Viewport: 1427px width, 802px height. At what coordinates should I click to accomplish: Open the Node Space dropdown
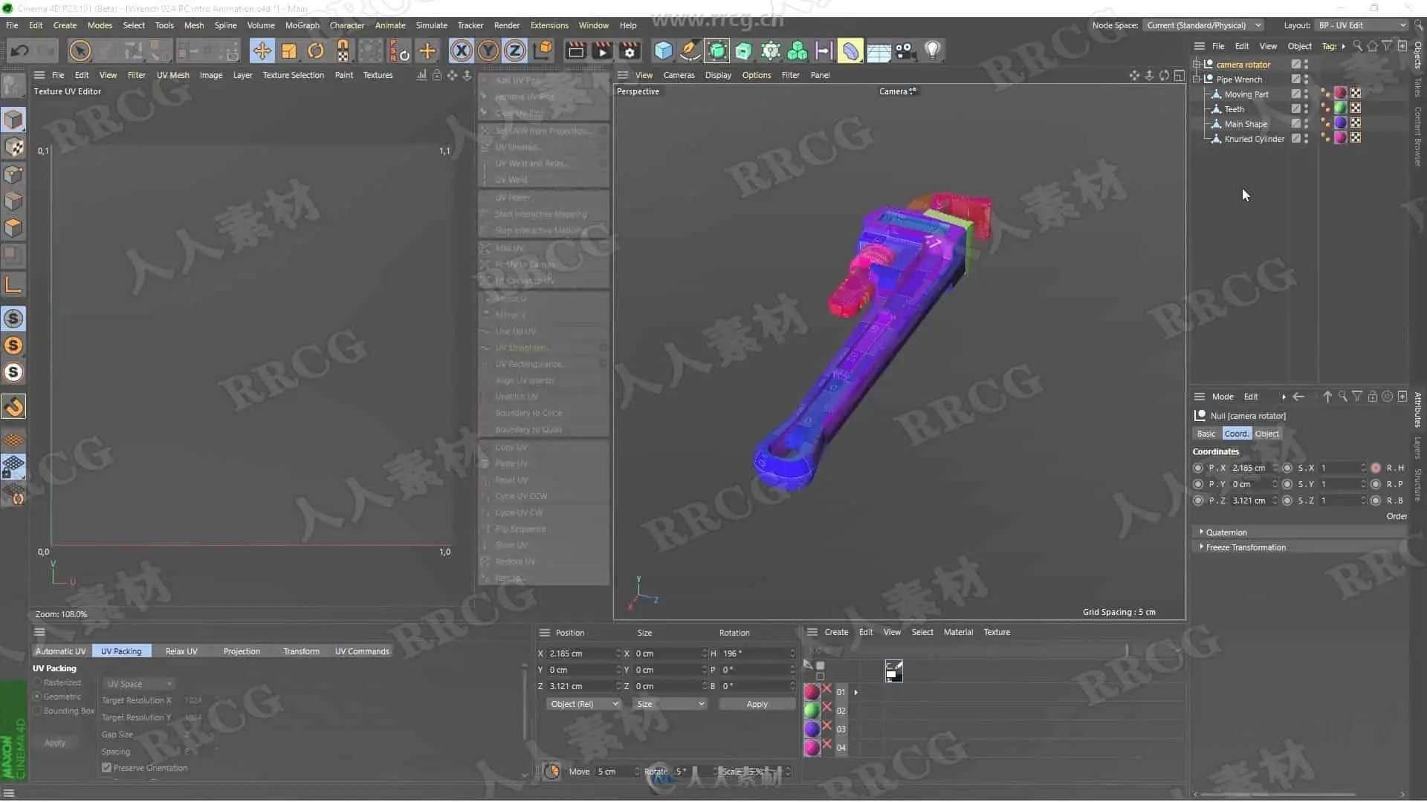(1203, 25)
